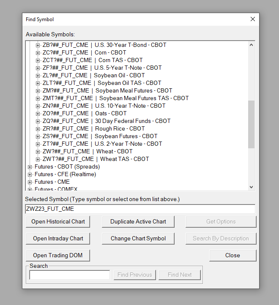Click the Find Next button
This screenshot has height=305, width=279.
(x=180, y=275)
